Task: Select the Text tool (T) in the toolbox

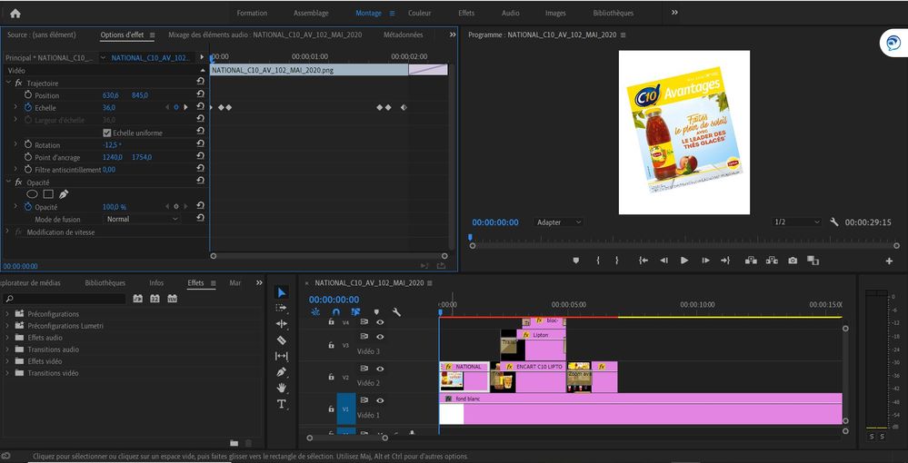Action: click(x=282, y=403)
